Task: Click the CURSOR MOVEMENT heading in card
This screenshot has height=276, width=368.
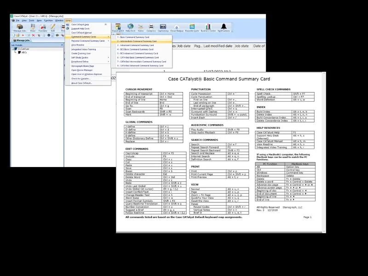Action: pyautogui.click(x=139, y=89)
